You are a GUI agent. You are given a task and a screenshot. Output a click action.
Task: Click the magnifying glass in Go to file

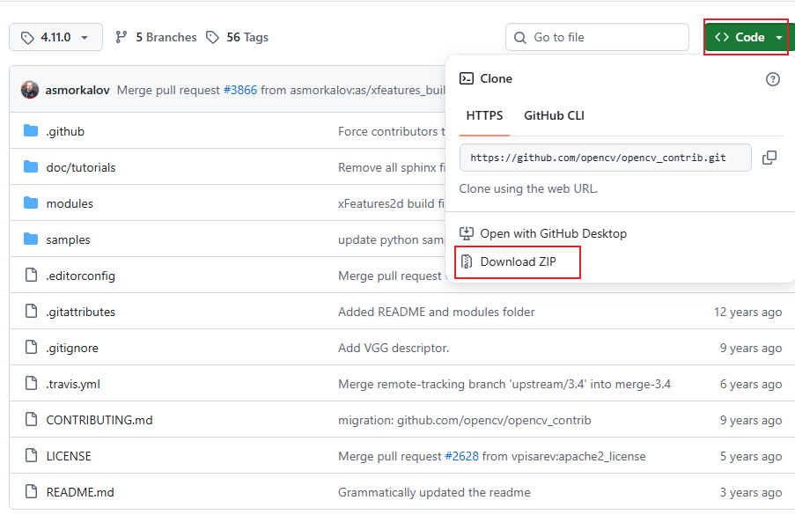[519, 37]
